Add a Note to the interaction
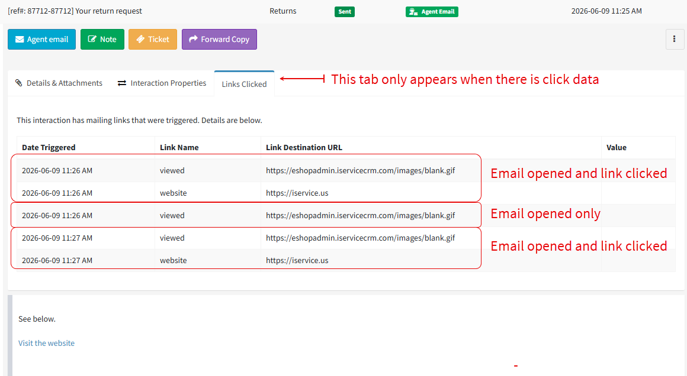The width and height of the screenshot is (687, 376). [102, 40]
